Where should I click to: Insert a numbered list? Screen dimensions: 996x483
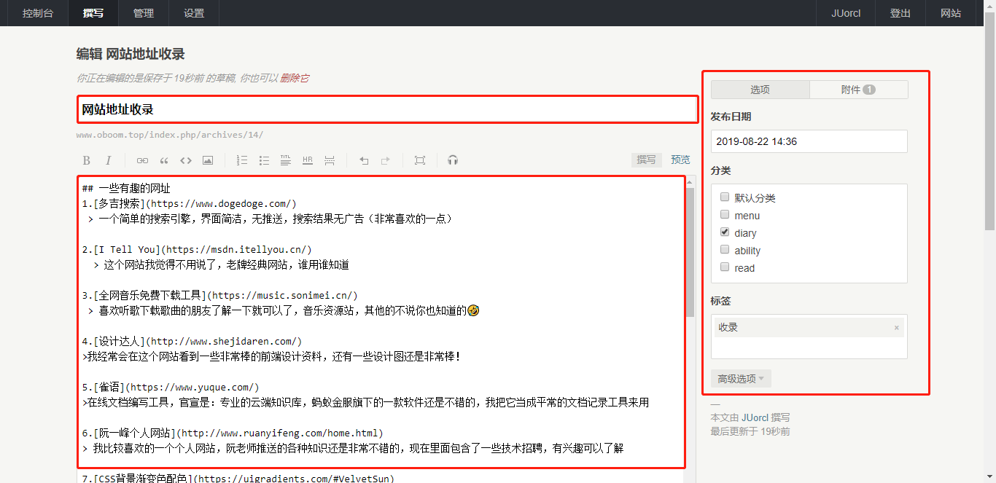tap(242, 160)
